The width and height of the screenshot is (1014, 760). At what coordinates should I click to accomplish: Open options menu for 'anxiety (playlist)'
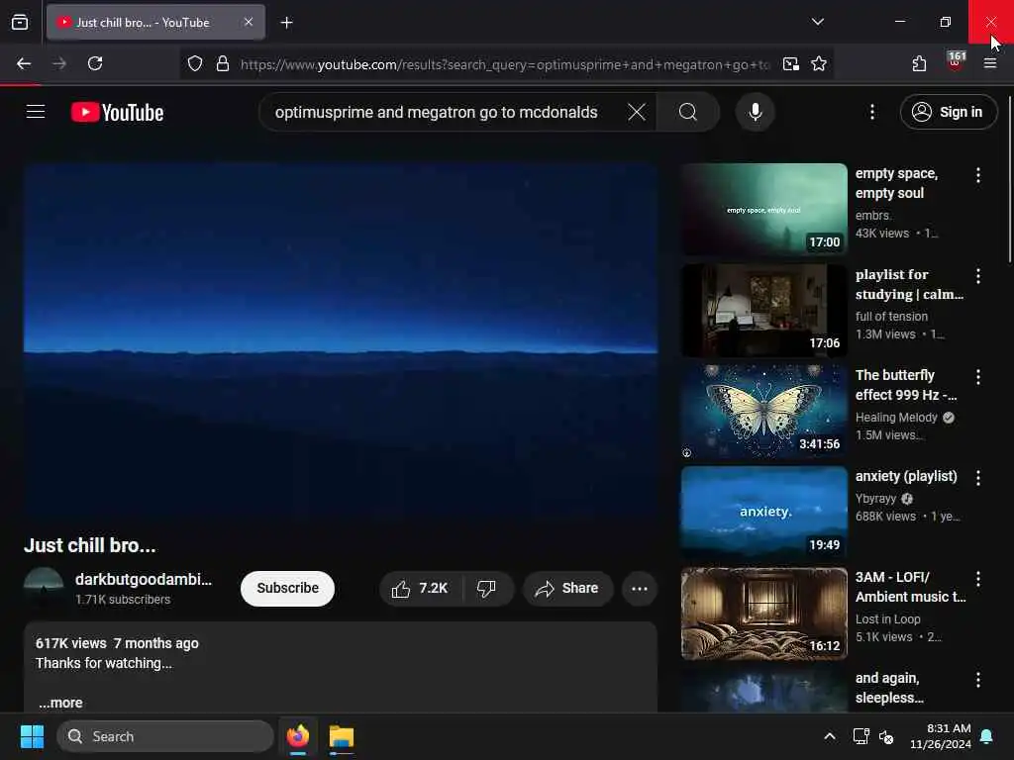point(977,478)
